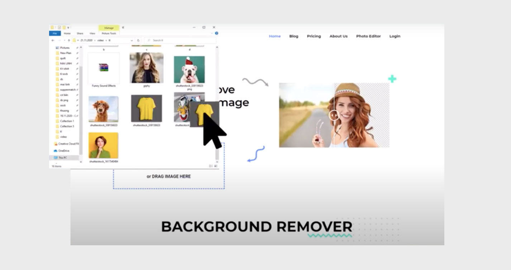Click the Explorer Back arrow
Viewport: 511px width, 270px height.
[53, 40]
